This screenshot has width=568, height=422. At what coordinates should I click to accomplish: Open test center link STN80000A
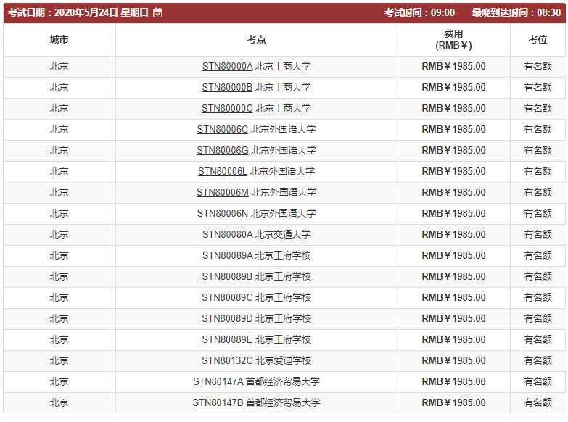227,67
